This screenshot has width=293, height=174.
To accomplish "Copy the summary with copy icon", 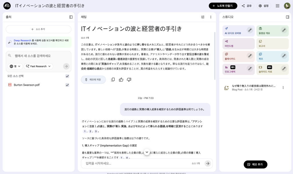I will click(x=113, y=80).
